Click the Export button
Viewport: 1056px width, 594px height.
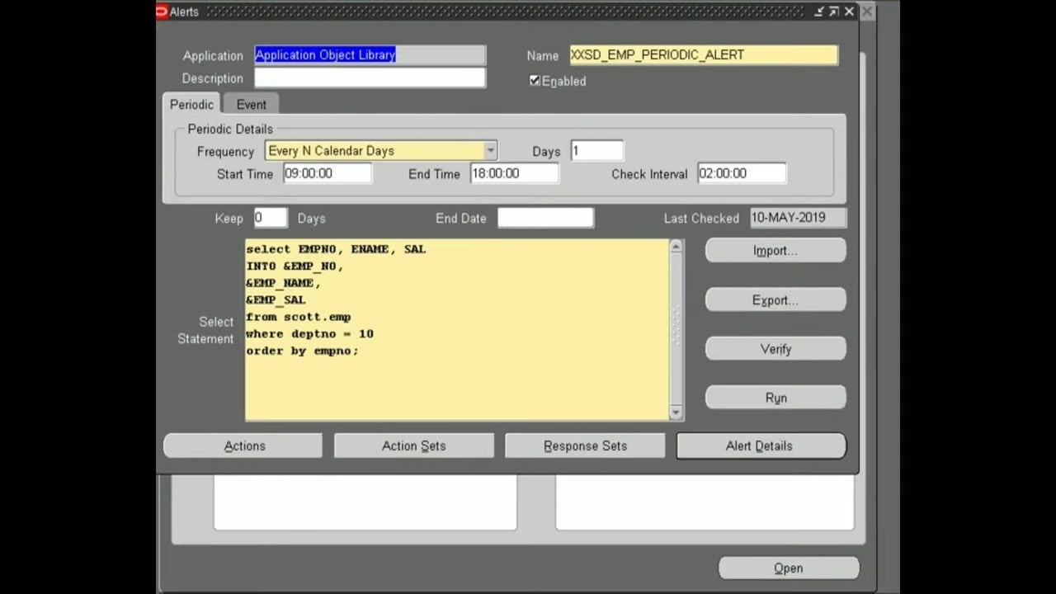coord(775,300)
